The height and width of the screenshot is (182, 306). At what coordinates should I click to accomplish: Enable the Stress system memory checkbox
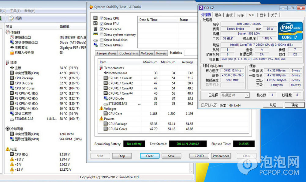[x=102, y=34]
